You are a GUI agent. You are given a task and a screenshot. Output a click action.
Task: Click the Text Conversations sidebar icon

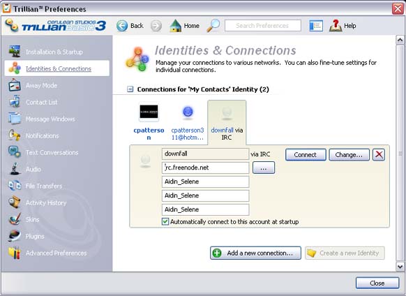pyautogui.click(x=15, y=152)
